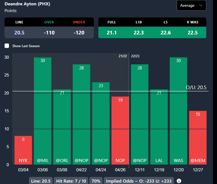The width and height of the screenshot is (217, 184).
Task: Click the @NOP bar for 12/11
Action: tap(139, 115)
